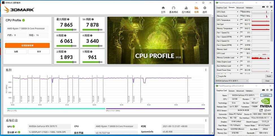Screen dimensions: 275x136
Task: Click the screenshot camera icon in GPU-Z Graphics Card window
Action: (263, 90)
